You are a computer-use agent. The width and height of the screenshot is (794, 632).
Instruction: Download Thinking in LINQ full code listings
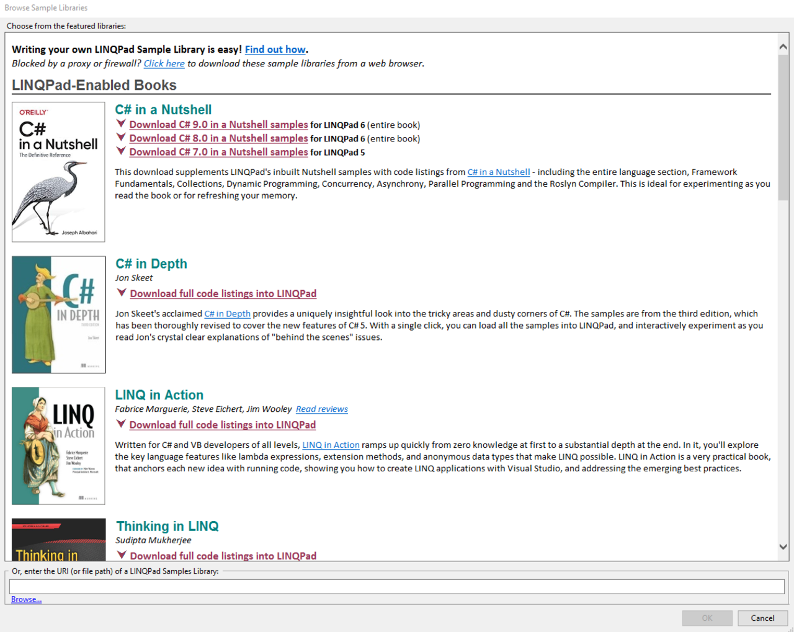click(x=223, y=556)
